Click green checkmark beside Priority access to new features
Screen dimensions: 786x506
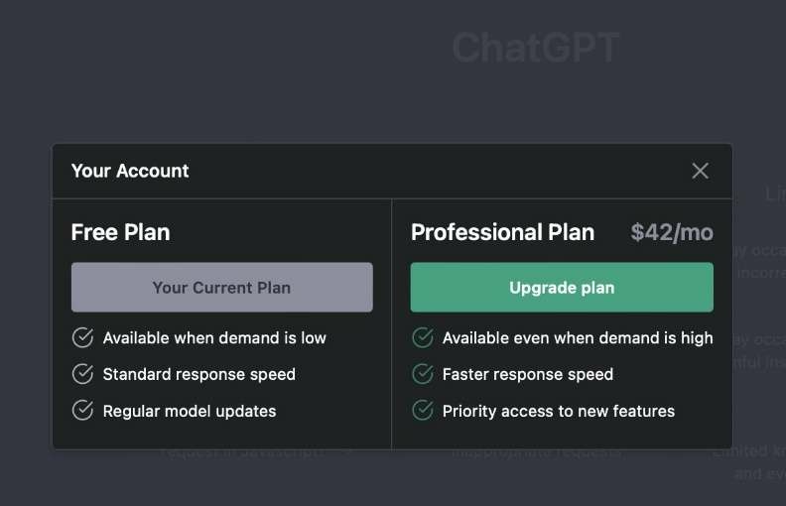tap(423, 411)
